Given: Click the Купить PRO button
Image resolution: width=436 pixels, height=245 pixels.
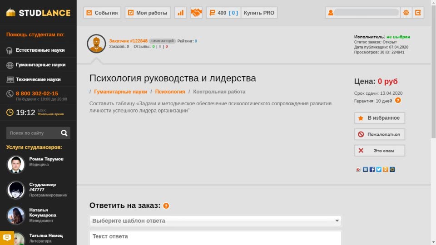Looking at the screenshot, I should pyautogui.click(x=259, y=13).
